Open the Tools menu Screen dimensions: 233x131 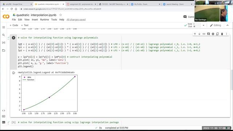pos(54,20)
